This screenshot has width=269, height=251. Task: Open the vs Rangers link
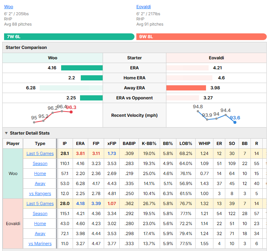40,194
